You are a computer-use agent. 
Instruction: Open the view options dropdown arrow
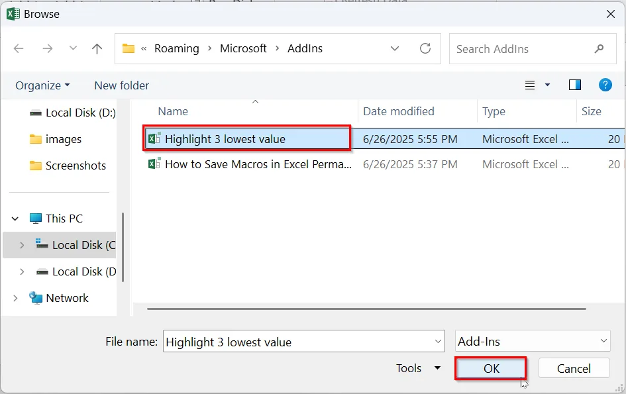pyautogui.click(x=547, y=85)
